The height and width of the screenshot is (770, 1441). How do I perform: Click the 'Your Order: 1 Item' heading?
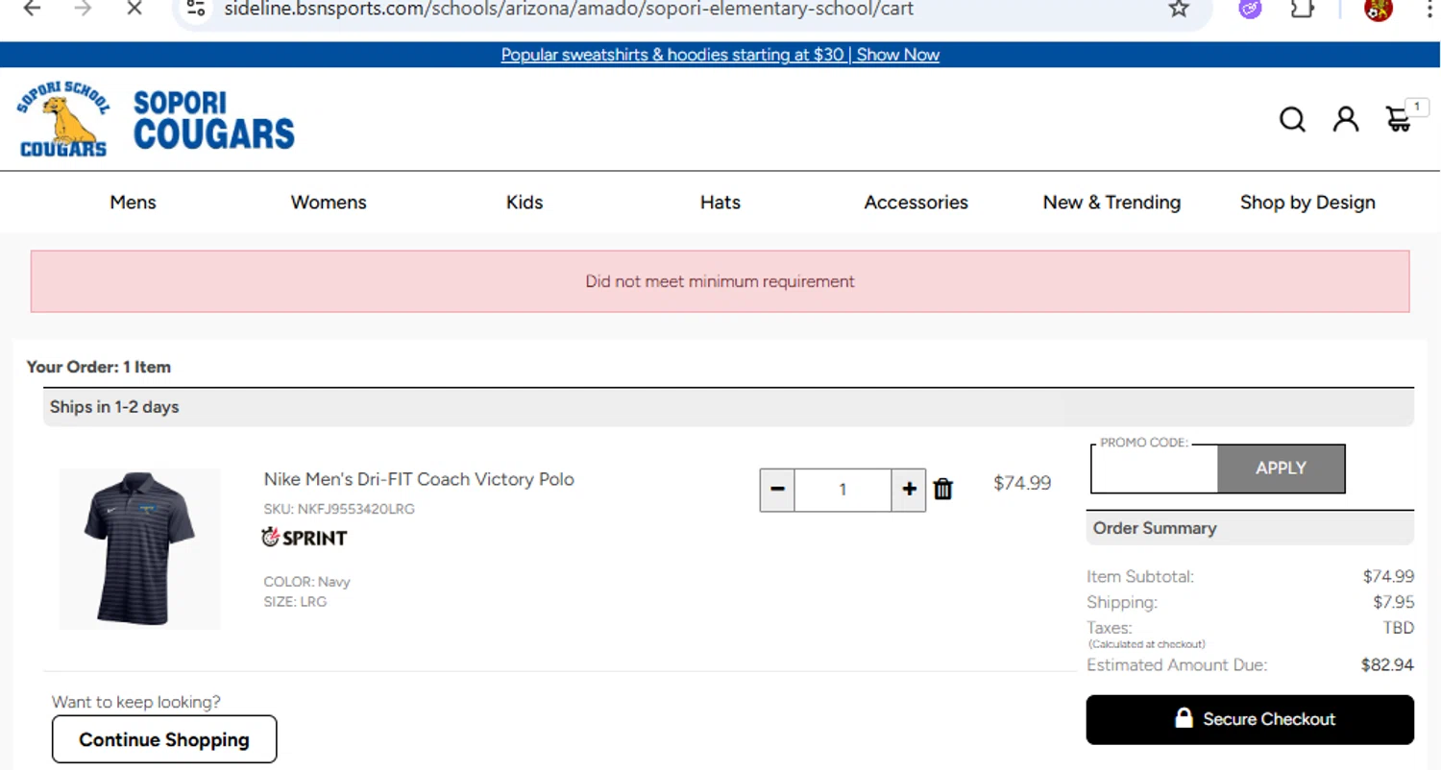point(99,367)
